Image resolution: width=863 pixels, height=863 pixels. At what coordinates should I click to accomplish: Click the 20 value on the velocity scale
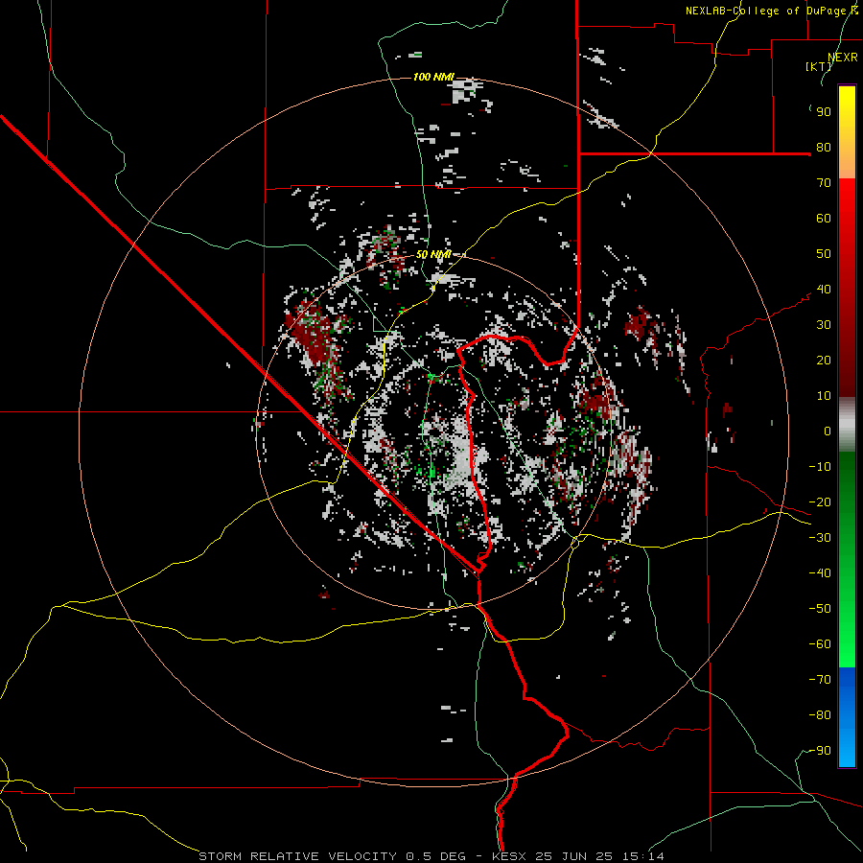coord(824,360)
